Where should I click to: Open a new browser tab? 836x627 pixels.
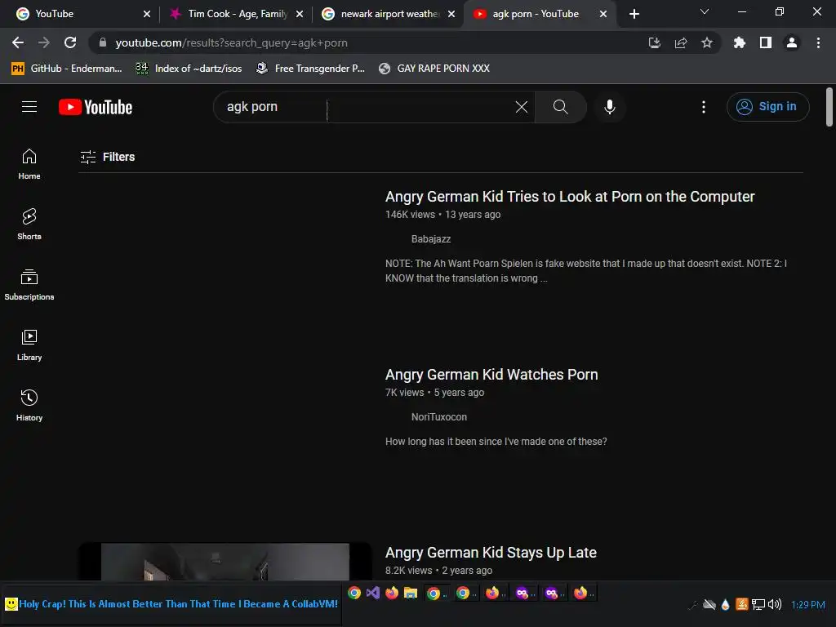[634, 14]
